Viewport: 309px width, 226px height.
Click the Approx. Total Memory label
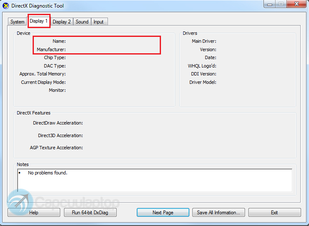tap(42, 74)
